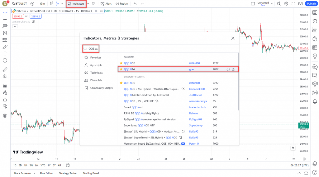This screenshot has width=319, height=177.
Task: Open the Strategy Tester tab
Action: (x=68, y=173)
